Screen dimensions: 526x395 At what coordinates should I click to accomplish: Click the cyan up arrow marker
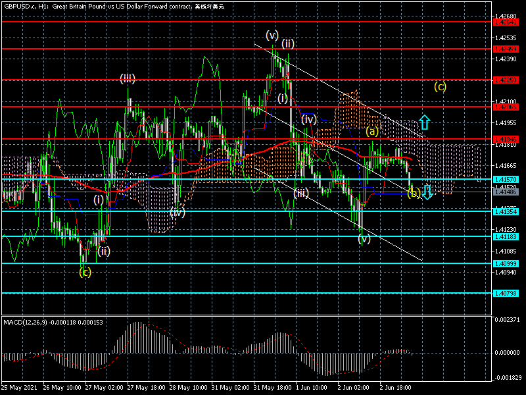(x=425, y=122)
